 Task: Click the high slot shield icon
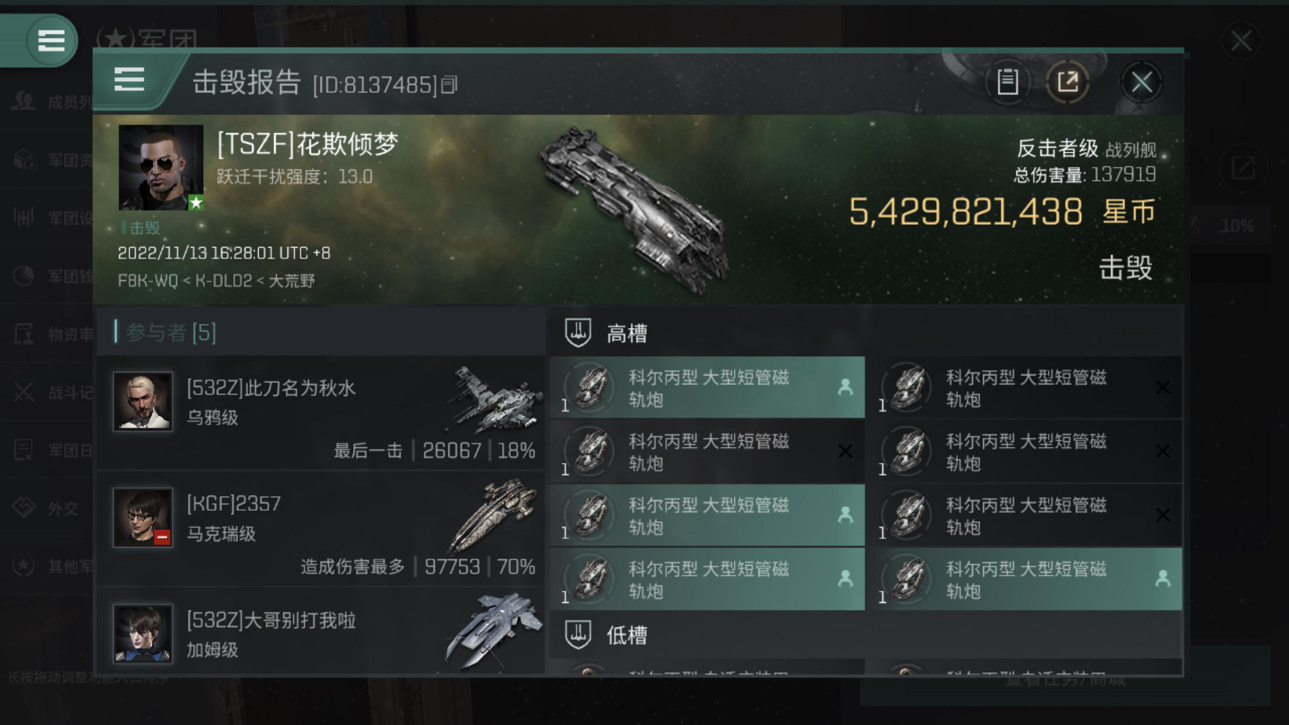pyautogui.click(x=578, y=333)
